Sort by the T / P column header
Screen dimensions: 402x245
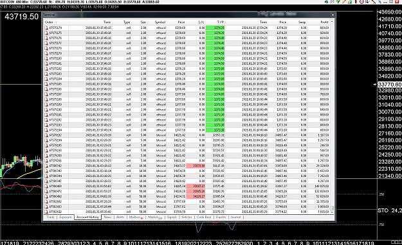[x=221, y=22]
